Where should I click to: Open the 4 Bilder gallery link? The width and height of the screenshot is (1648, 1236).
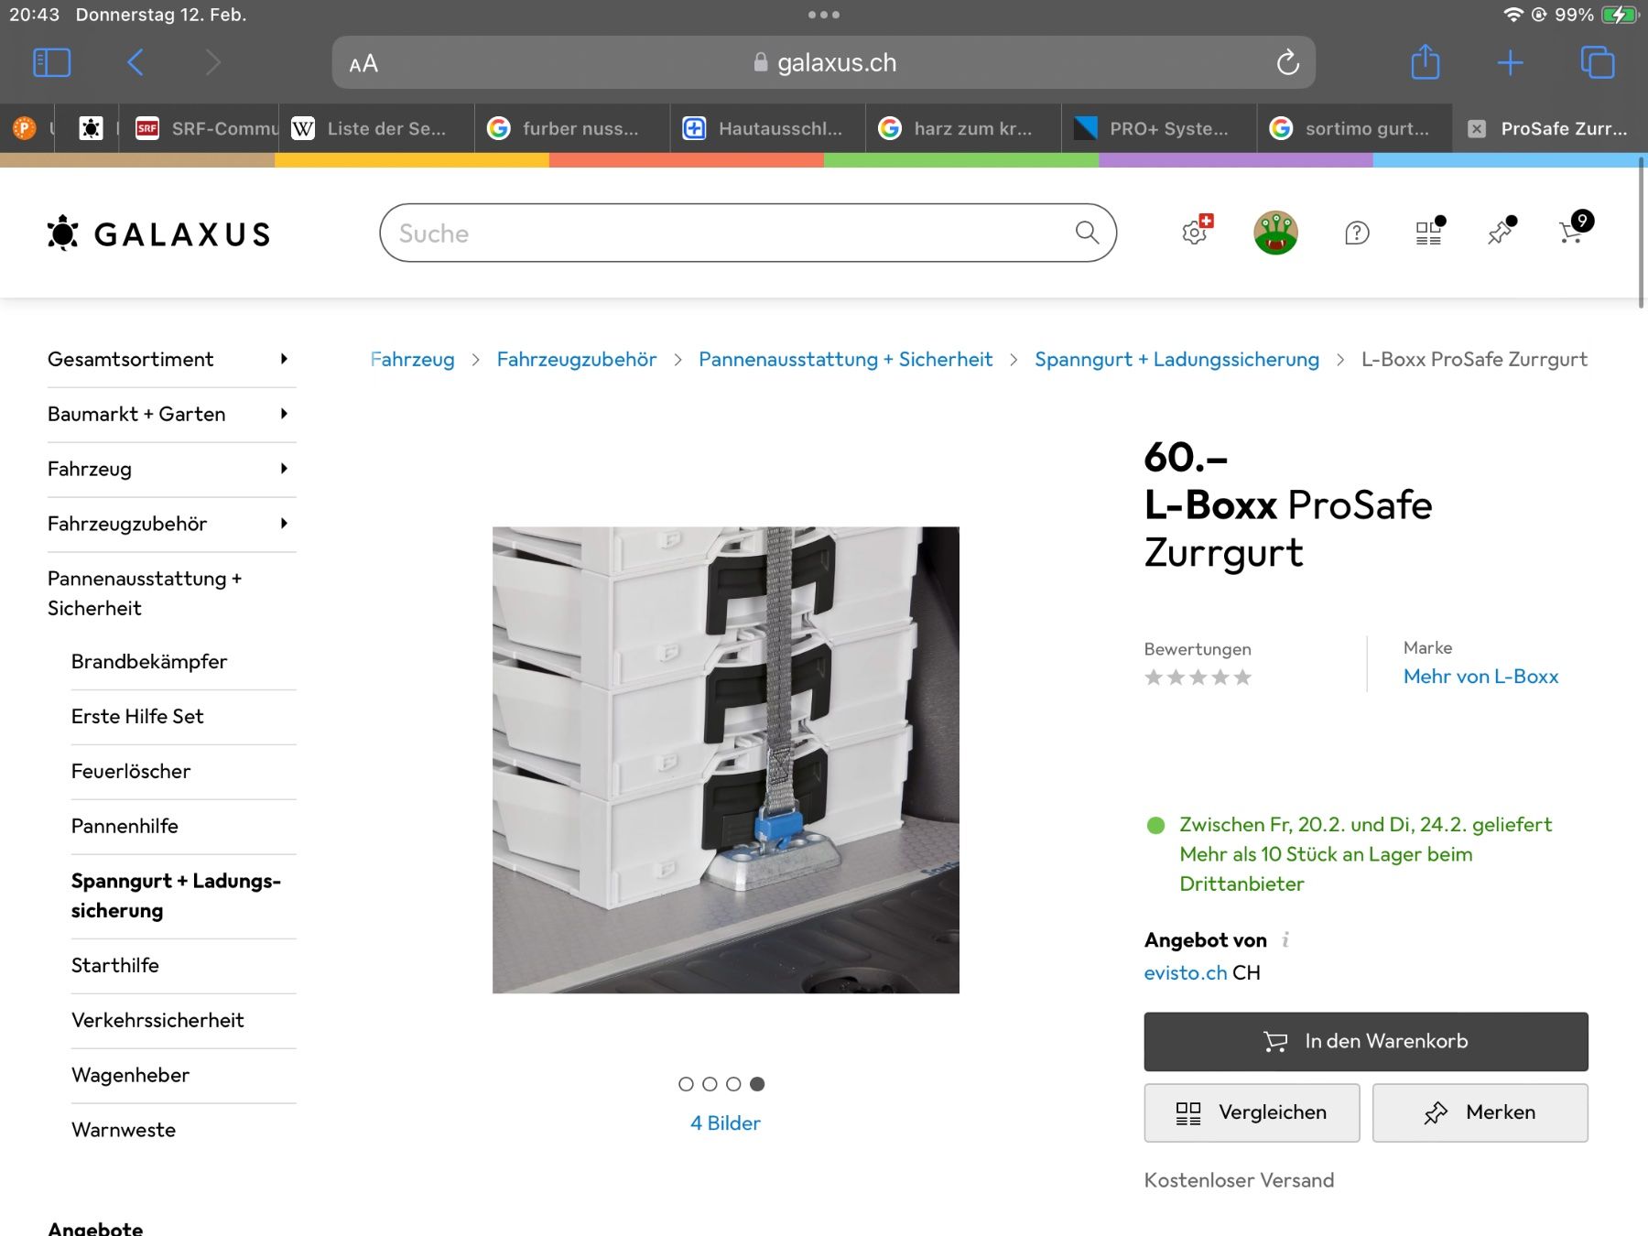click(725, 1123)
